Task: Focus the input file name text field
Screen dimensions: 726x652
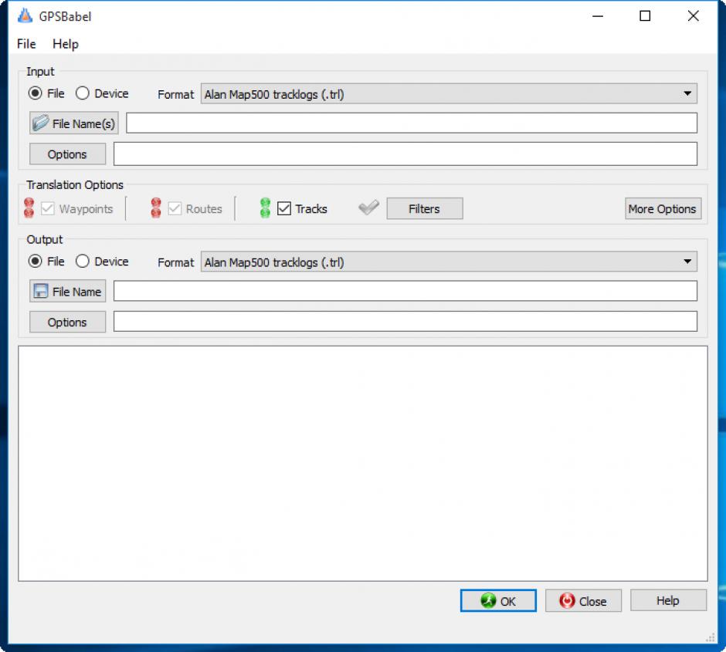Action: pos(412,123)
